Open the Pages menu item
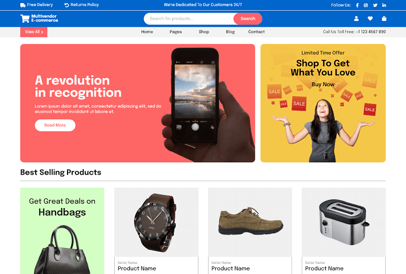The height and width of the screenshot is (274, 406). 176,32
